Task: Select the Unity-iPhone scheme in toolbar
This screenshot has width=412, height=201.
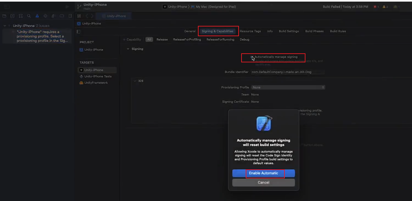Action: [x=175, y=7]
